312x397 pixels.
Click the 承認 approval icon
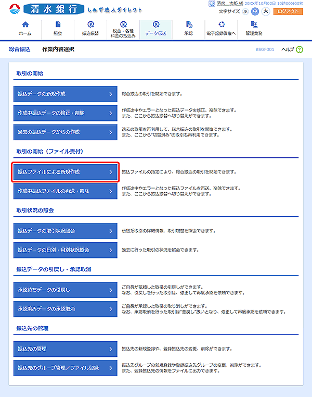tap(188, 25)
